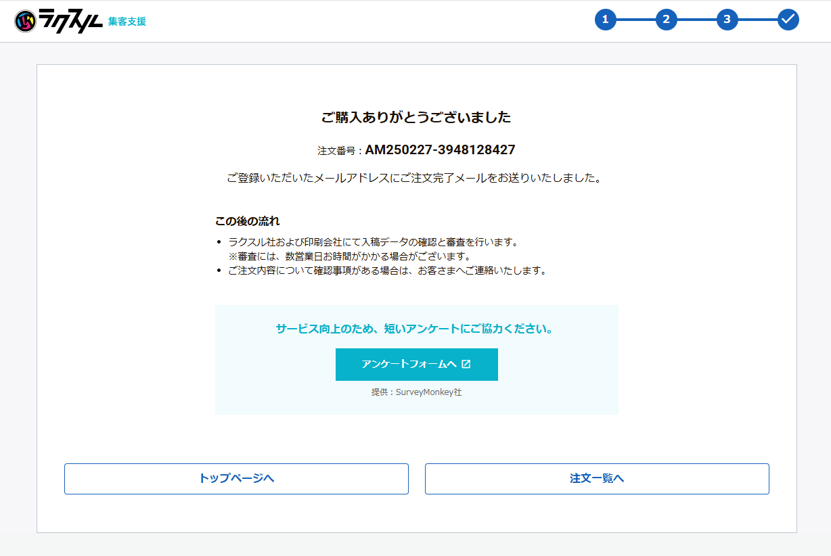Click the order confirmation email notice text
Screen dimensions: 831x556
[413, 179]
